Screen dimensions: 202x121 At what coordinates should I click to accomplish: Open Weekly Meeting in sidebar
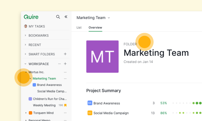click(44, 105)
